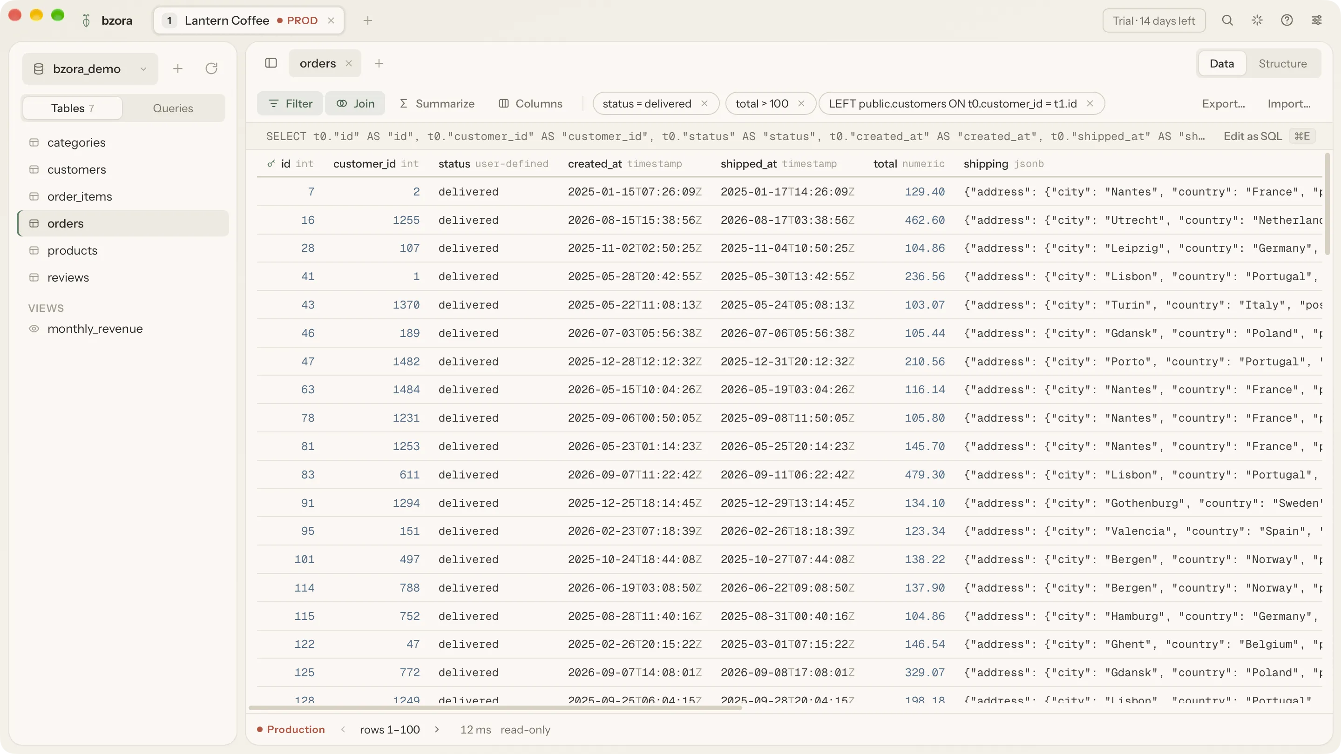This screenshot has height=754, width=1341.
Task: Open the help question mark icon
Action: click(x=1287, y=20)
